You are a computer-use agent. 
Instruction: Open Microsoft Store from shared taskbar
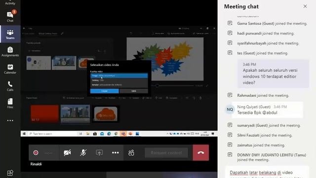(95, 133)
